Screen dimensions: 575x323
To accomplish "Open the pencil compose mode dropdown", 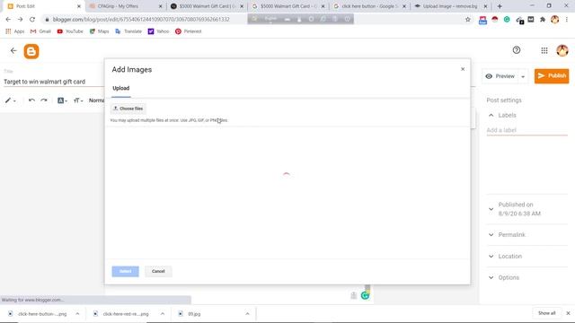I will [10, 100].
